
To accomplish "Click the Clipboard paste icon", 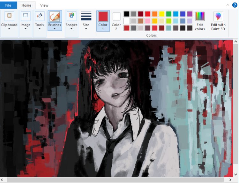I will pos(9,16).
